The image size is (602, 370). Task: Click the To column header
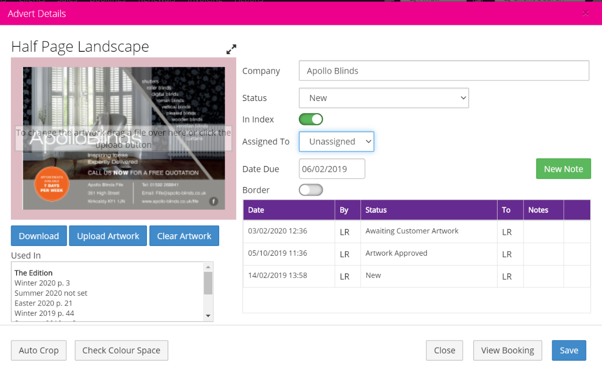(x=510, y=210)
